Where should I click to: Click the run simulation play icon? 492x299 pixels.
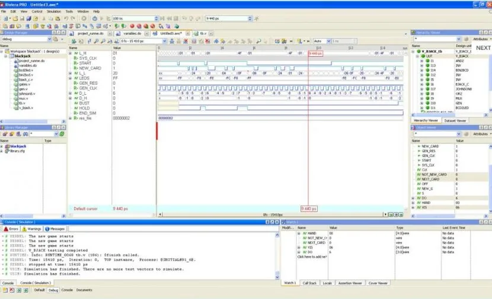pos(102,18)
